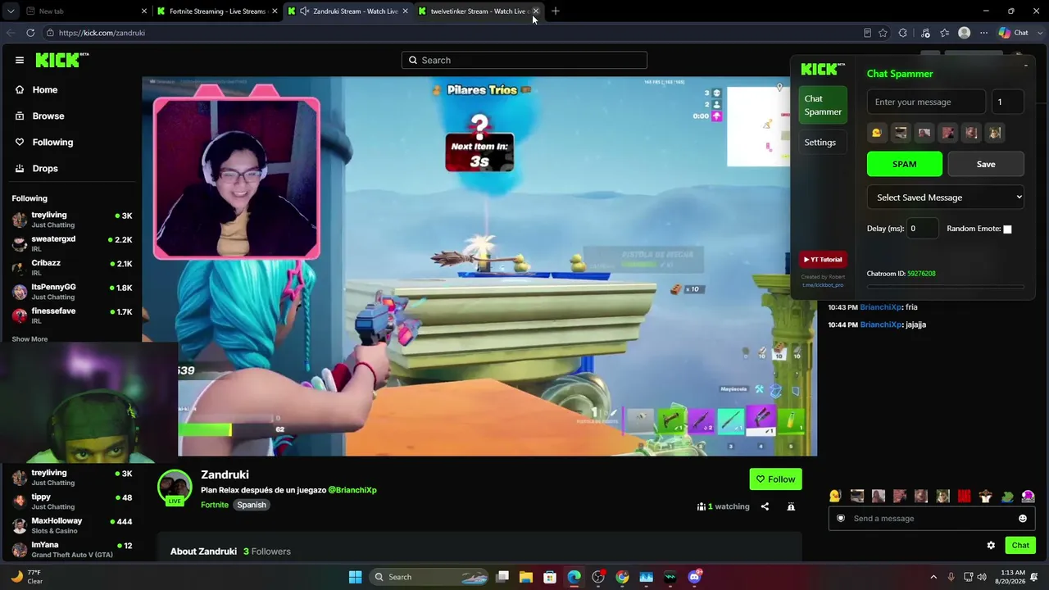This screenshot has width=1049, height=590.
Task: Open volume control in system tray
Action: 982,577
